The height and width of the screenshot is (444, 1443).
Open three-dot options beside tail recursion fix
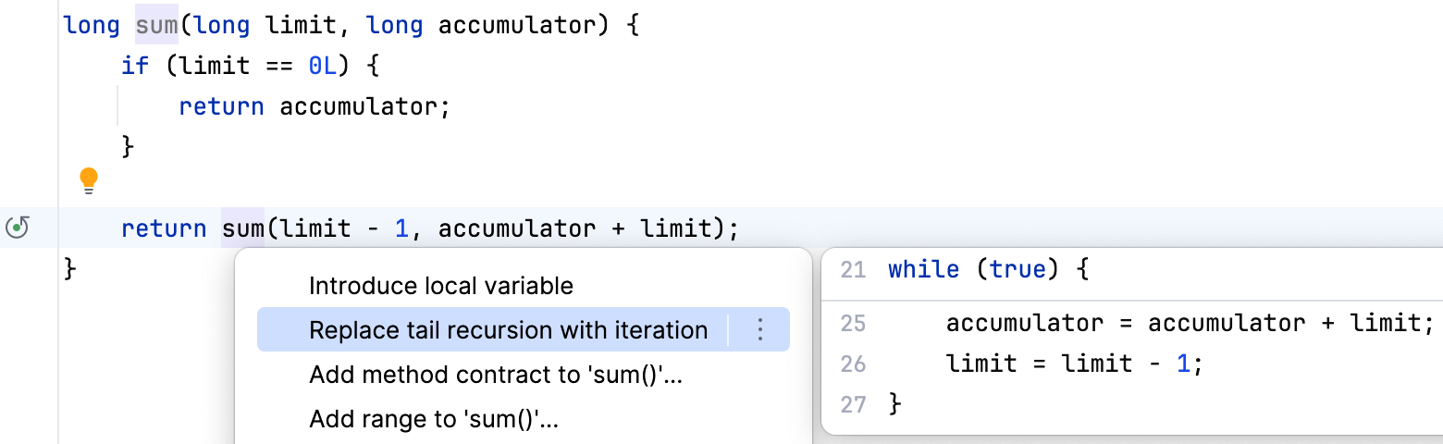click(760, 329)
